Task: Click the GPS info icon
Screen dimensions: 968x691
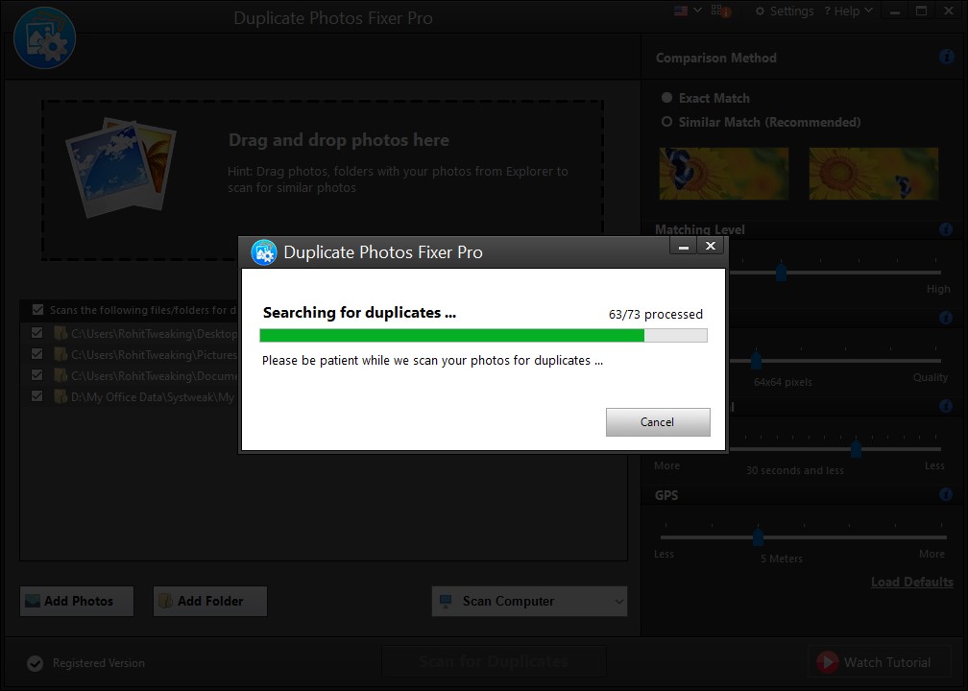Action: click(x=946, y=495)
